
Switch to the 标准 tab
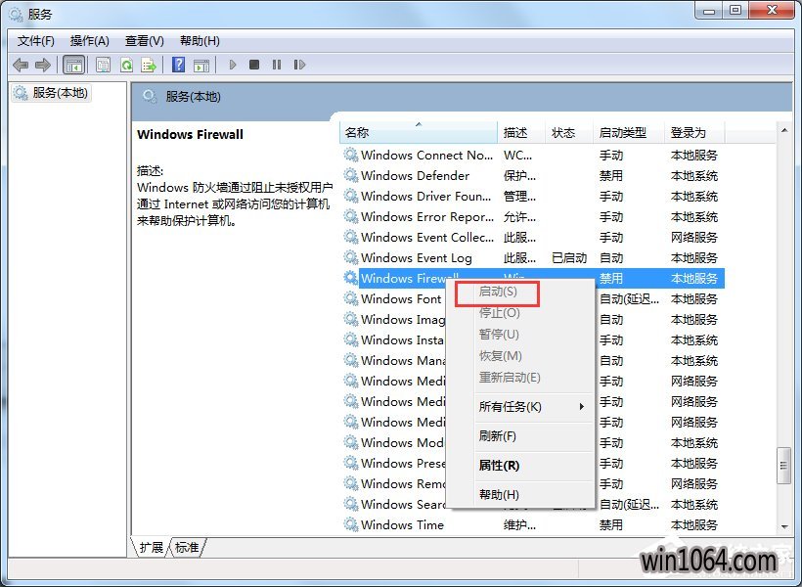[x=187, y=548]
